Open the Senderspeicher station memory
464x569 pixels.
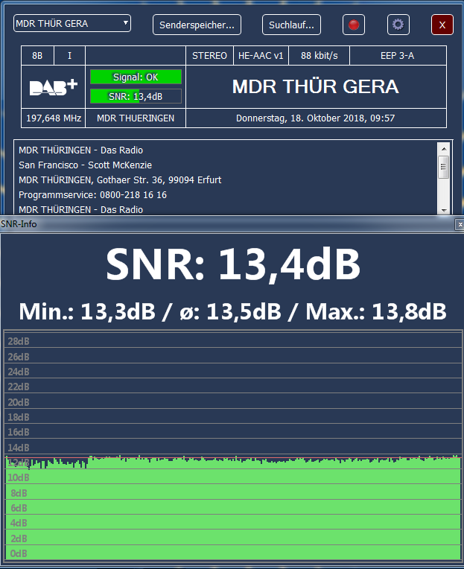(x=197, y=25)
